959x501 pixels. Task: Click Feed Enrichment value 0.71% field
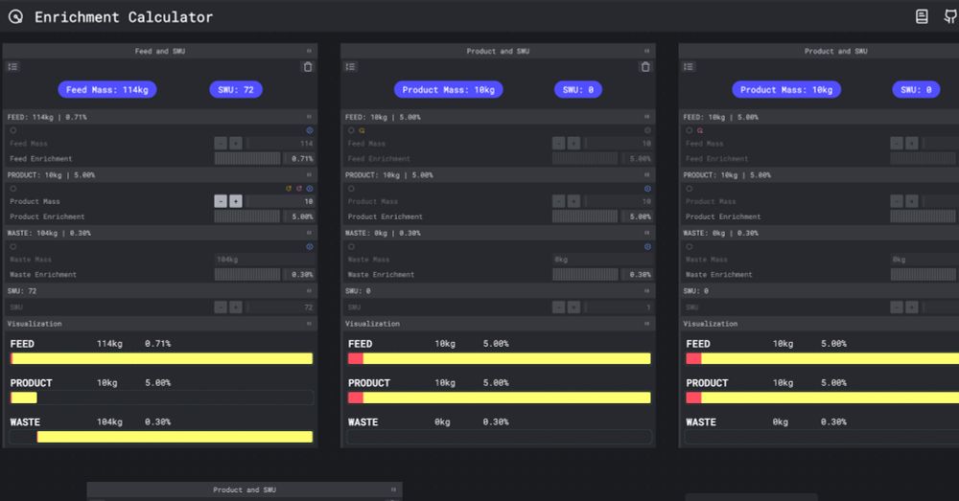point(299,158)
